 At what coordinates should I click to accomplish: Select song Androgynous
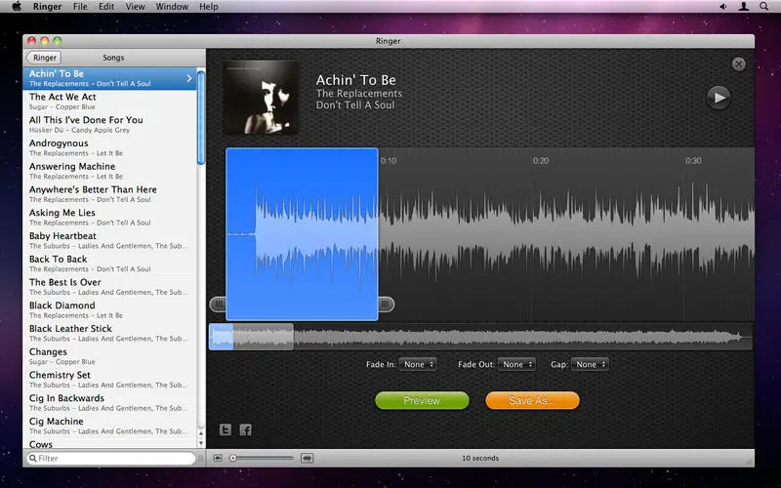[x=109, y=147]
